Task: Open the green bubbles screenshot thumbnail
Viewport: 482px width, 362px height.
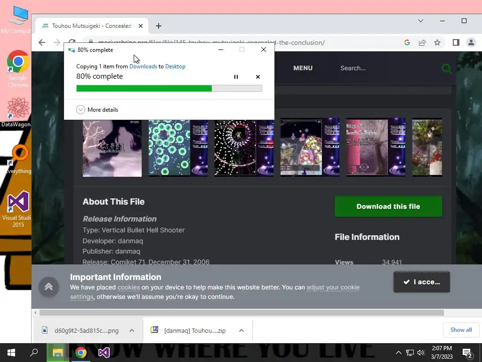Action: click(x=178, y=148)
